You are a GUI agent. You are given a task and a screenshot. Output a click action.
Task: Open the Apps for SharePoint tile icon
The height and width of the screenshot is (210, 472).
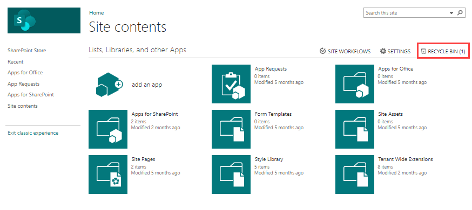click(108, 129)
